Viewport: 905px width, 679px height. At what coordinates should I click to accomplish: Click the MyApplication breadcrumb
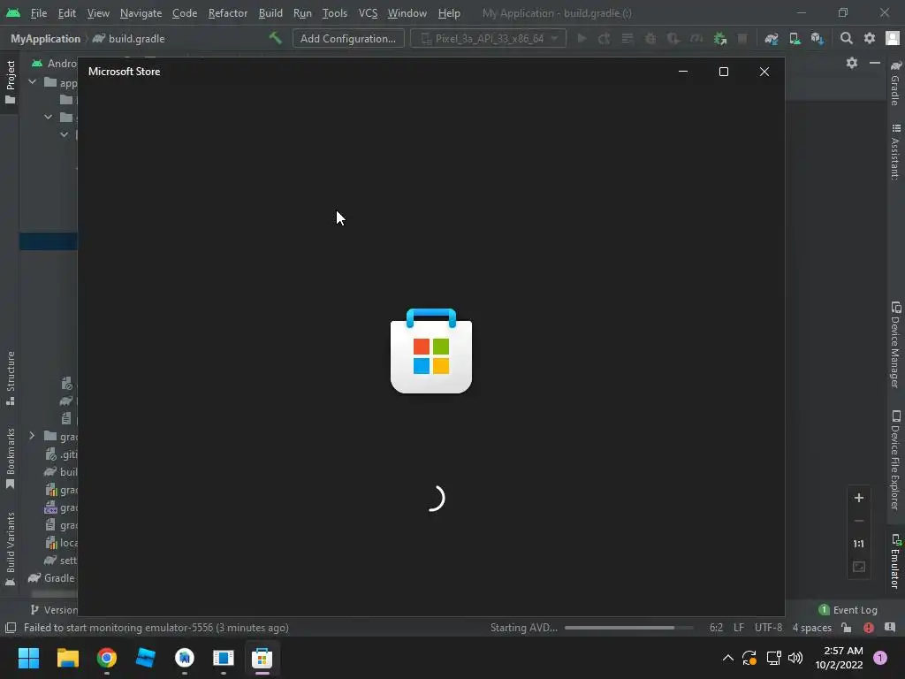point(46,39)
